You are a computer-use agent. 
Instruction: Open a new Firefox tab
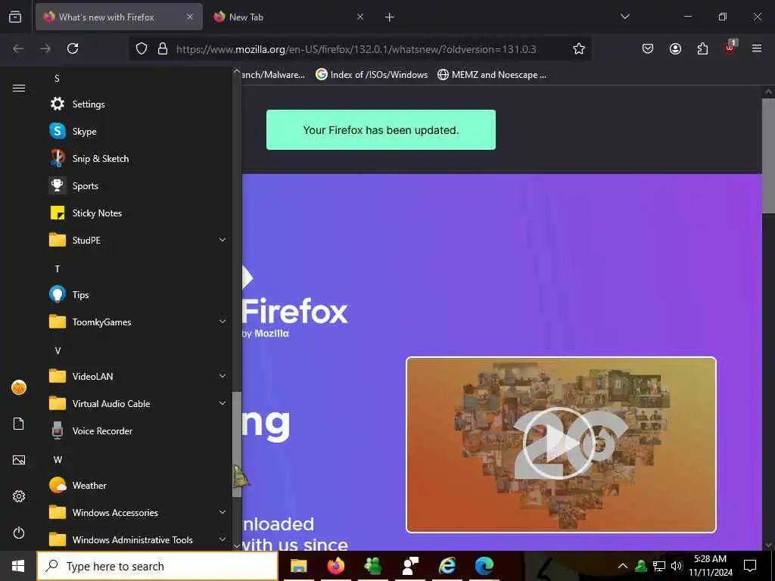coord(390,17)
